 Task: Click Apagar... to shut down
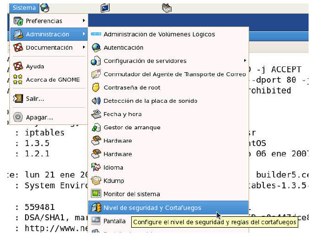pos(39,118)
